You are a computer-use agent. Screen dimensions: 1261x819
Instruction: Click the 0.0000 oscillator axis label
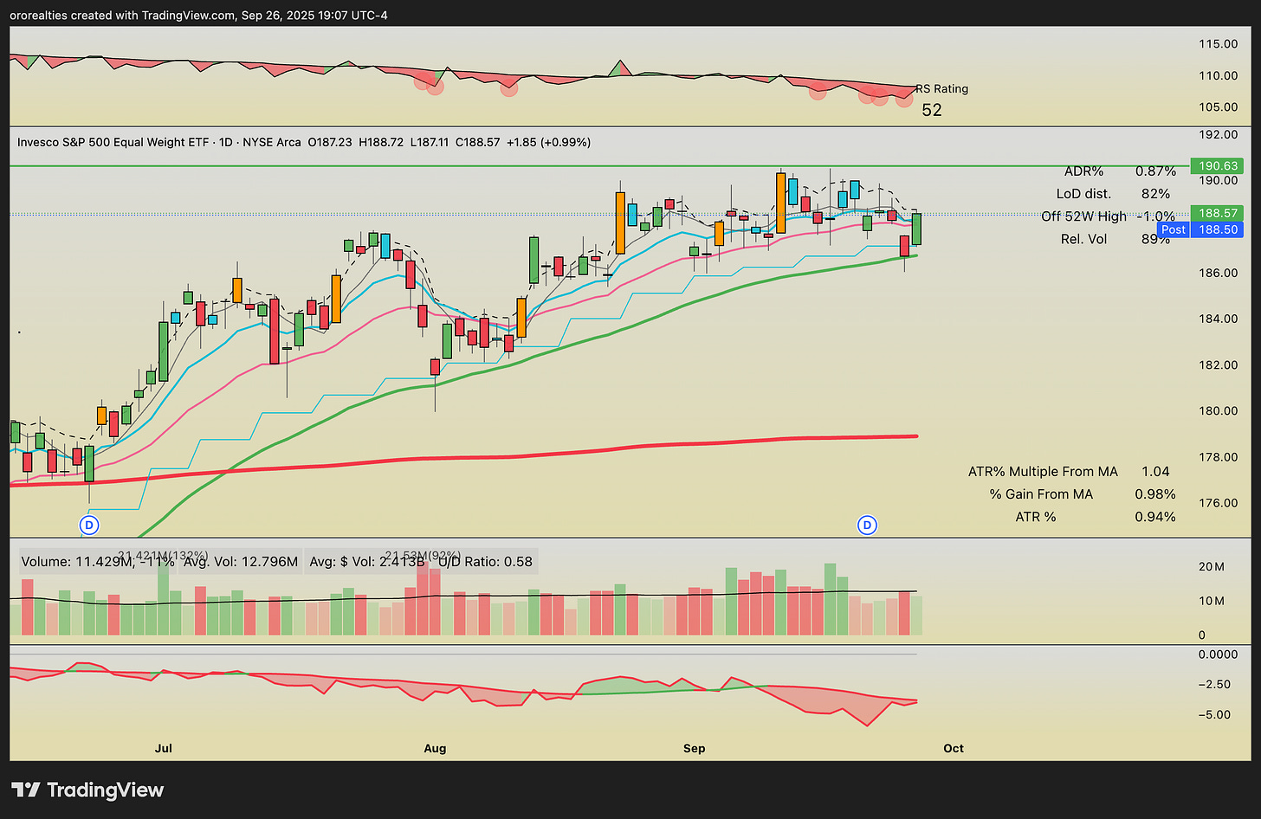coord(1218,655)
